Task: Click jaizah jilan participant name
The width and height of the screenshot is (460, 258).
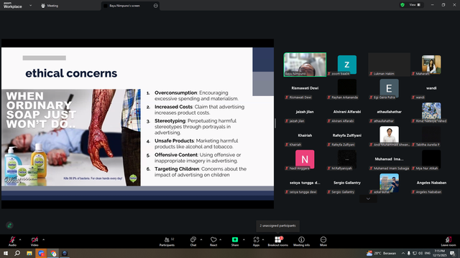Action: 305,112
